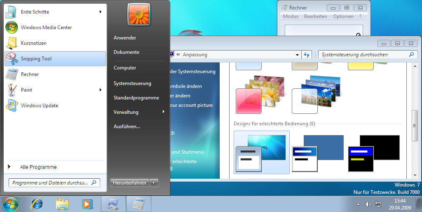422x212 pixels.
Task: Open the network tray icon
Action: (x=378, y=205)
